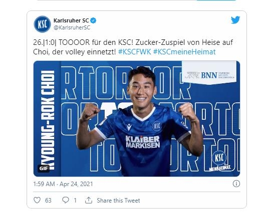270x222 pixels.
Task: Open the KSC profile avatar
Action: [42, 24]
